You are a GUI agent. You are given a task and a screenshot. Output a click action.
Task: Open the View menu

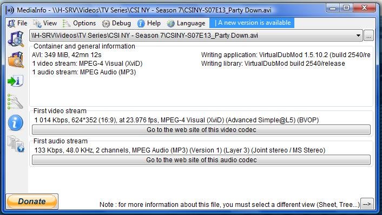pyautogui.click(x=45, y=23)
